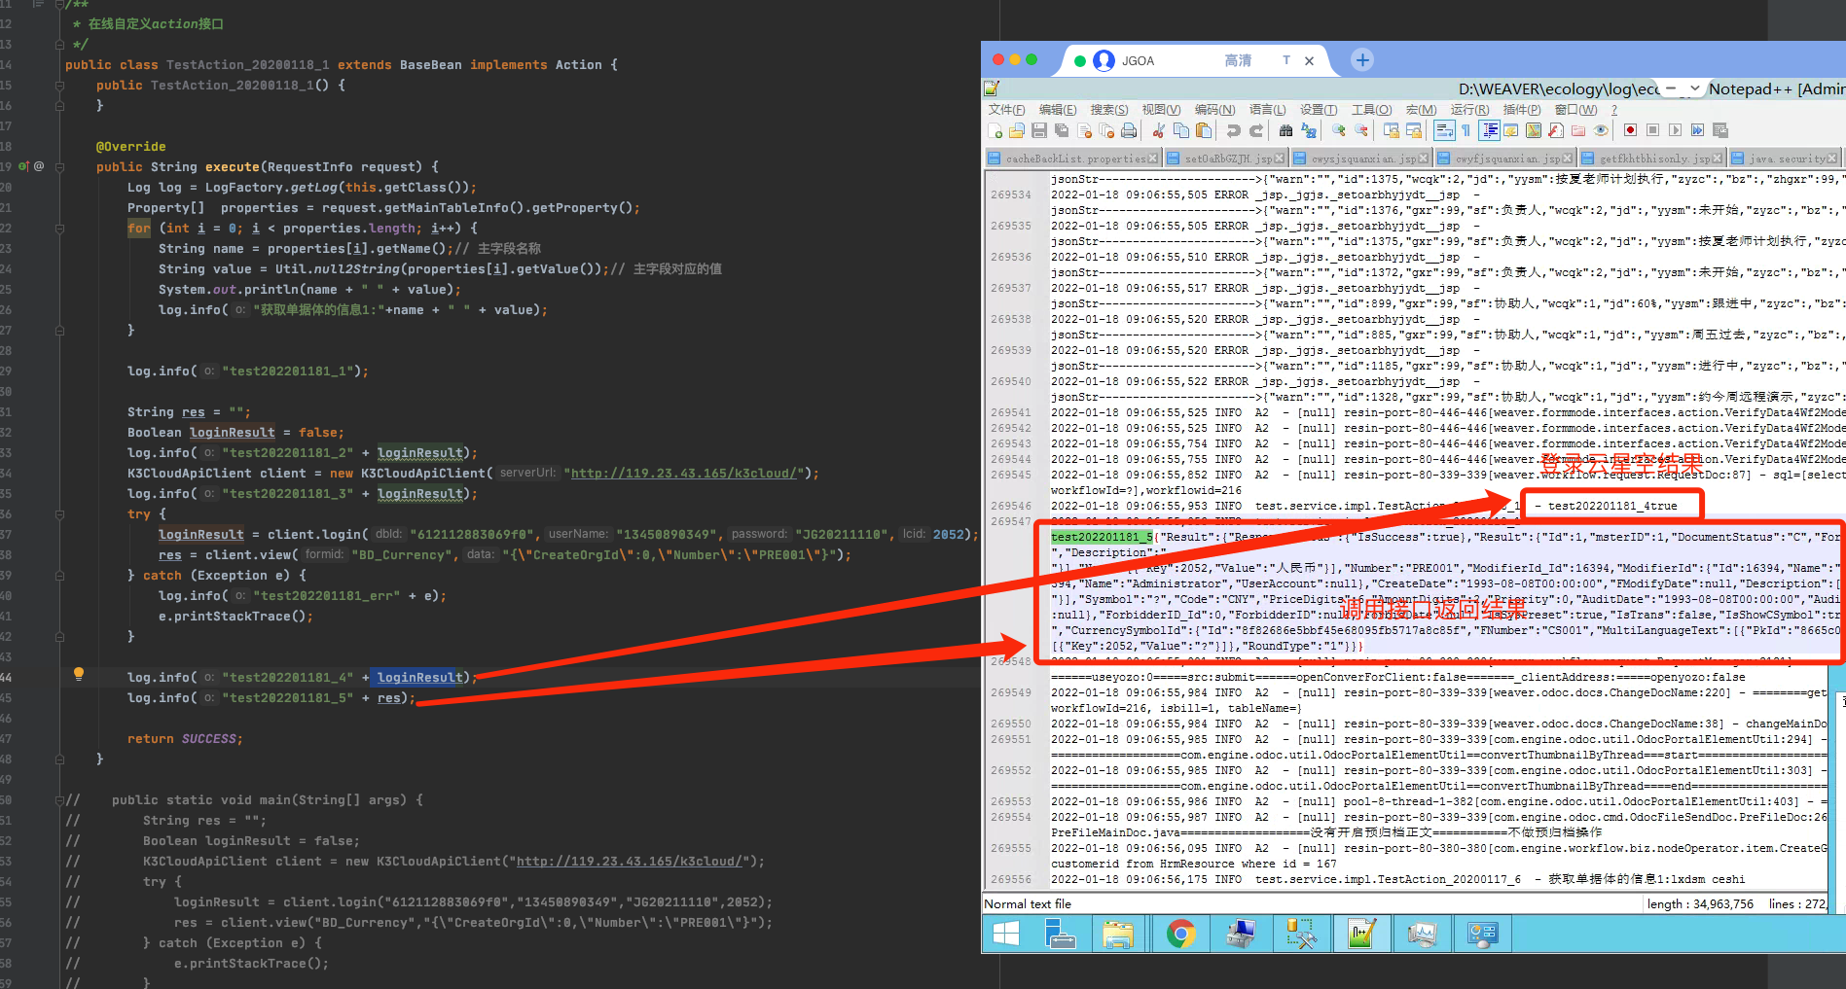The width and height of the screenshot is (1846, 989).
Task: Click the Close All toolbar icon
Action: click(1106, 130)
